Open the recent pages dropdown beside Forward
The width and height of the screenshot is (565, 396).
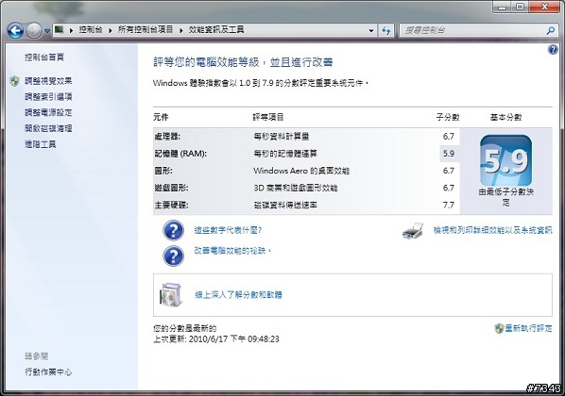coord(47,31)
